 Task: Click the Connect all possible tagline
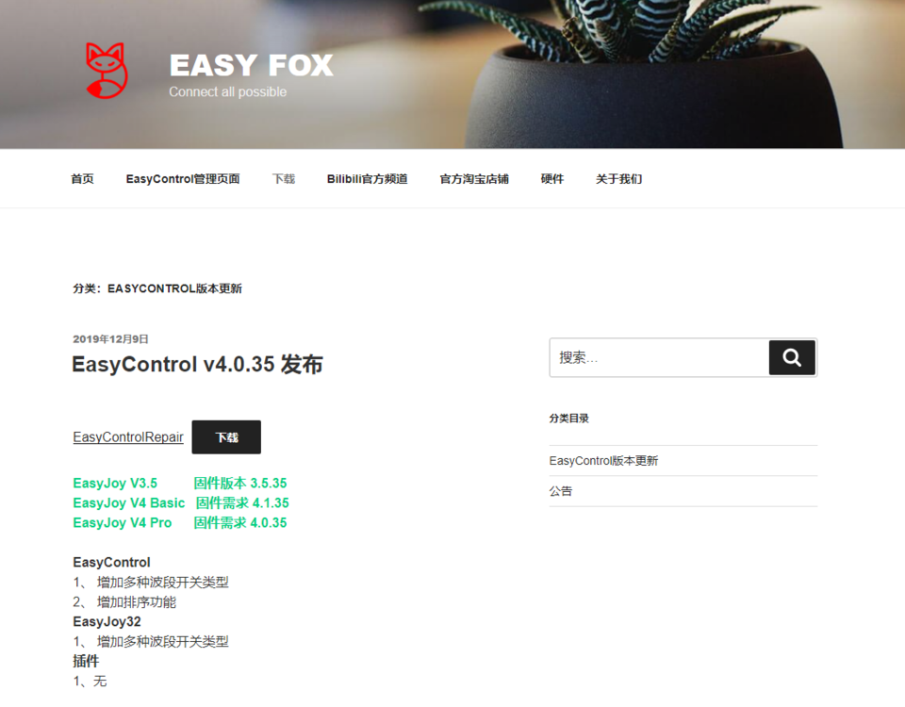click(227, 91)
